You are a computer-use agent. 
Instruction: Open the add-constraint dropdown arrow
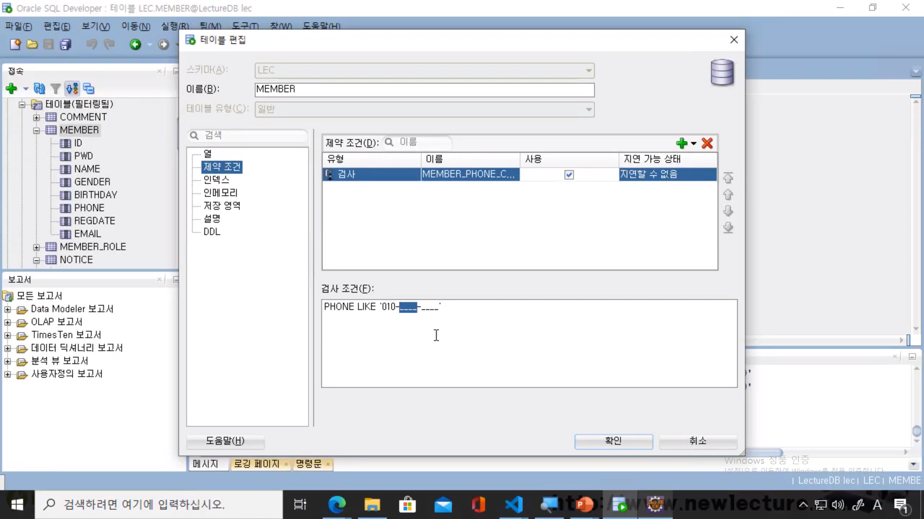coord(693,143)
